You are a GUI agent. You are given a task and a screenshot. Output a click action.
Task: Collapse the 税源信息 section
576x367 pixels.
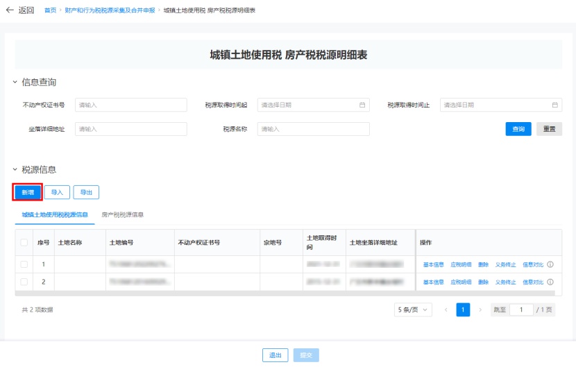(x=15, y=170)
